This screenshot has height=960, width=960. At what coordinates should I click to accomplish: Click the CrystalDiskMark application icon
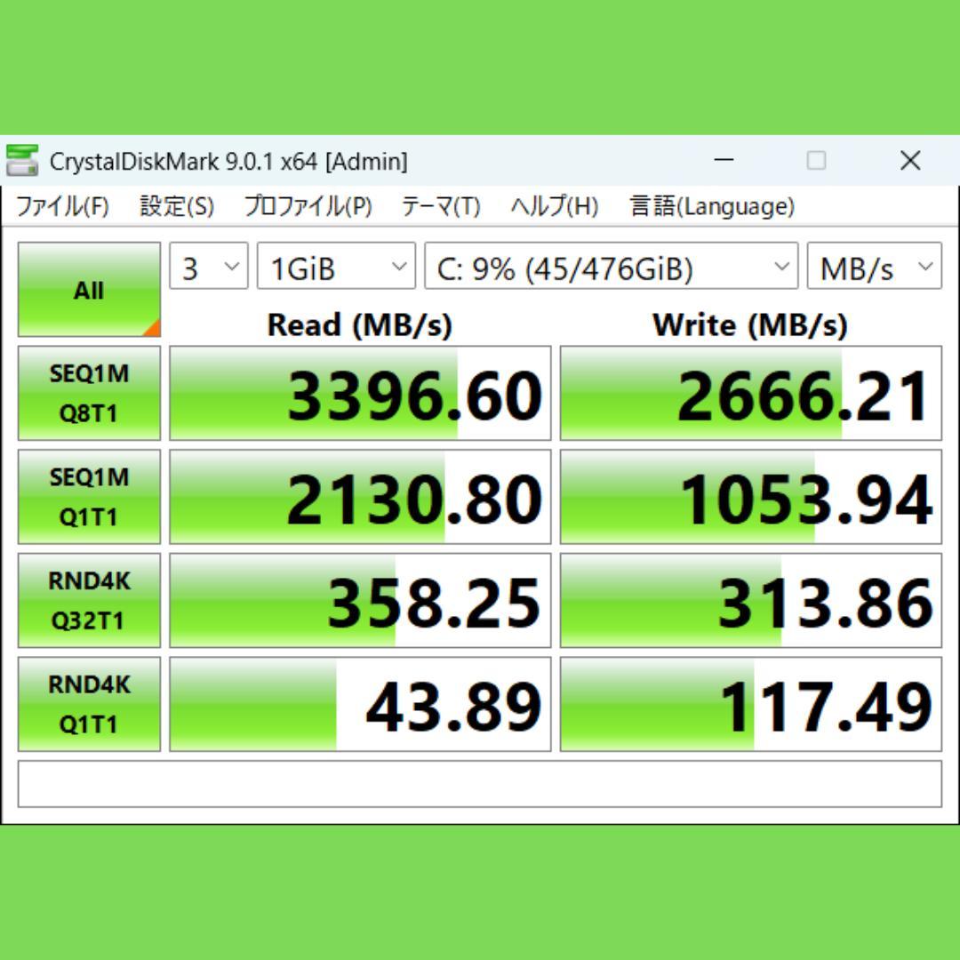tap(22, 161)
